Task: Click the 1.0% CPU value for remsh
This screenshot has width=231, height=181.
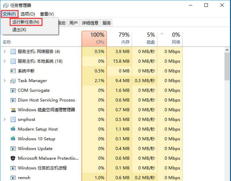Action: pyautogui.click(x=99, y=178)
